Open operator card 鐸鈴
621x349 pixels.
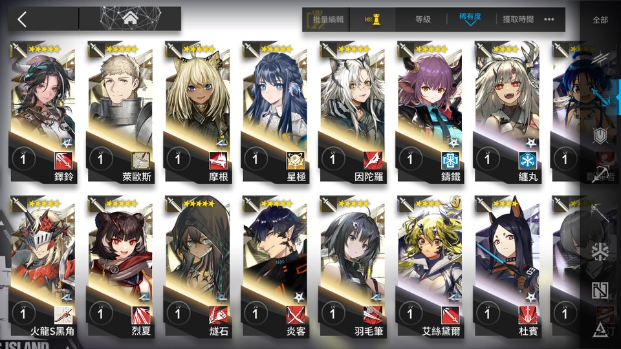[x=43, y=112]
